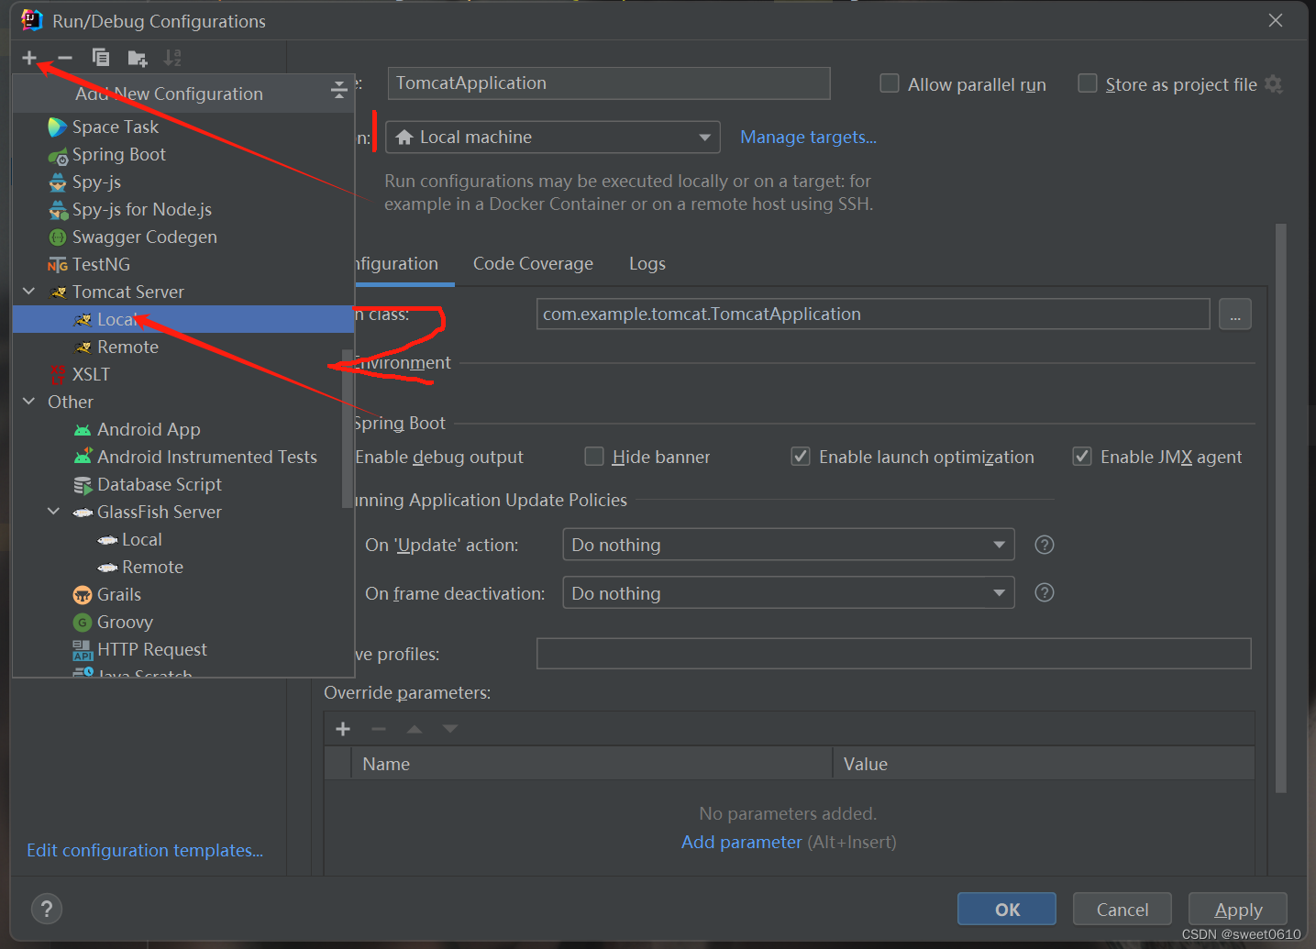This screenshot has width=1316, height=949.
Task: Switch to the Code Coverage tab
Action: (x=533, y=264)
